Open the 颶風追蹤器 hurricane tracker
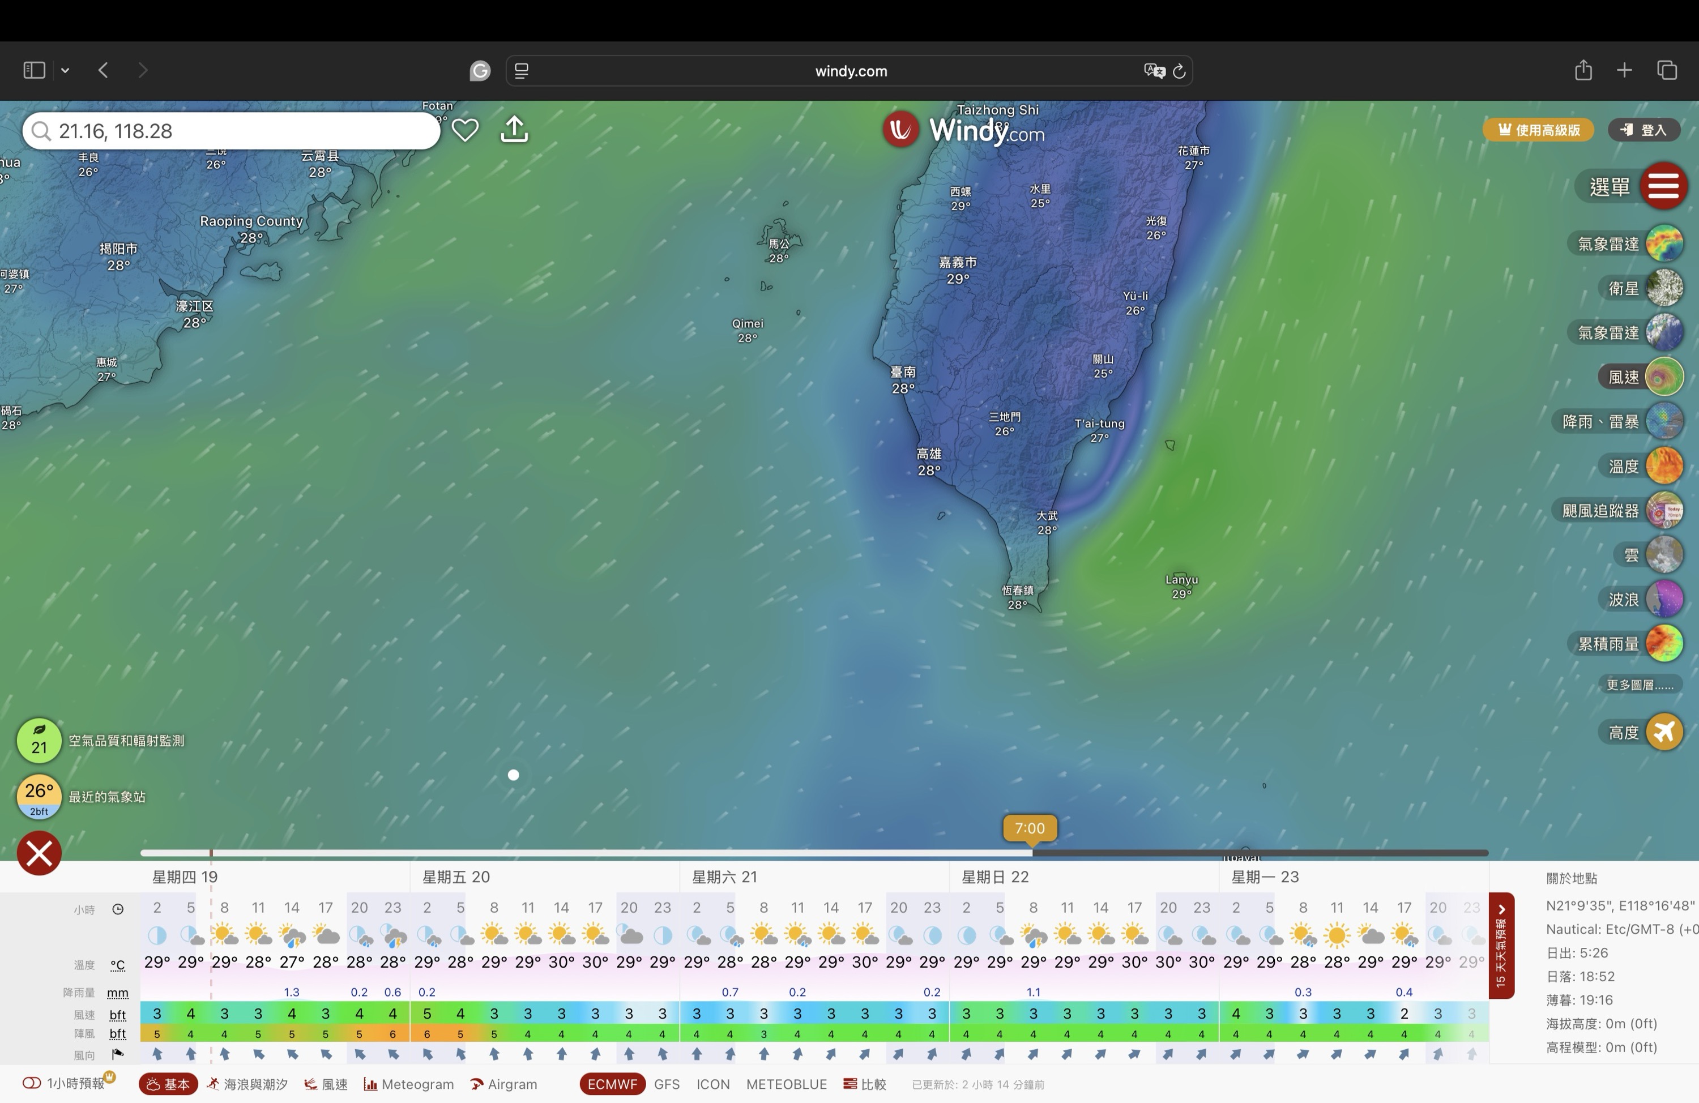The image size is (1699, 1103). (x=1664, y=511)
